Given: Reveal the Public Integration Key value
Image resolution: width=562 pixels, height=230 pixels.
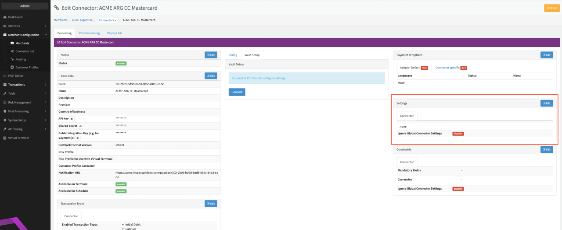Looking at the screenshot, I should pyautogui.click(x=78, y=138).
